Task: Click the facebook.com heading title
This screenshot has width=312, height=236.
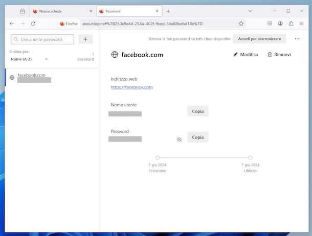Action: 142,55
